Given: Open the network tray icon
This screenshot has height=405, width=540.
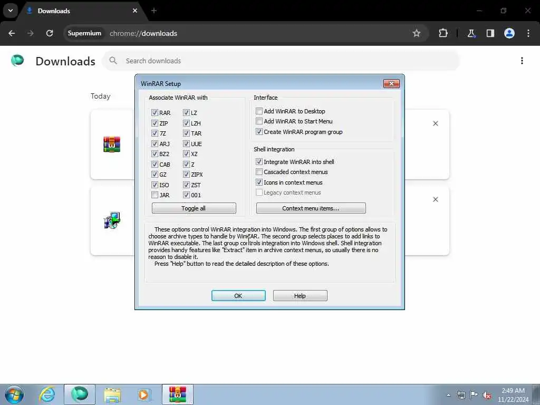Looking at the screenshot, I should click(x=461, y=395).
